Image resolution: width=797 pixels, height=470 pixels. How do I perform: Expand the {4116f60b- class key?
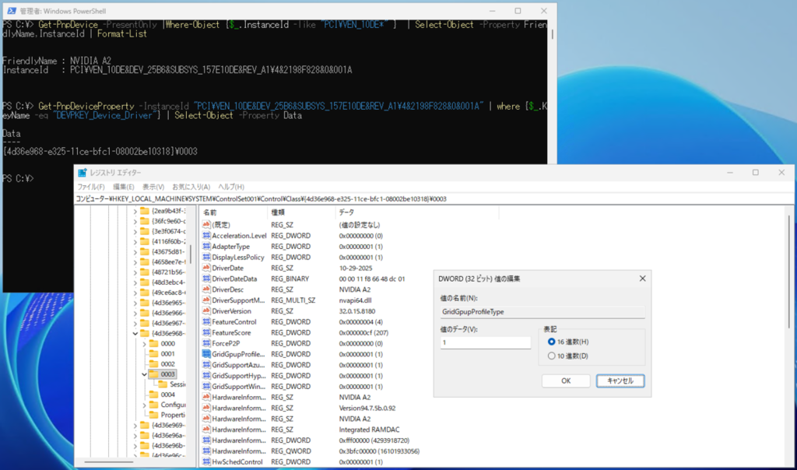[135, 241]
